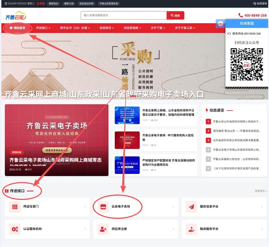Click the phone icon beside 400-8848-268
Screen dimensions: 269x247
pos(240,15)
